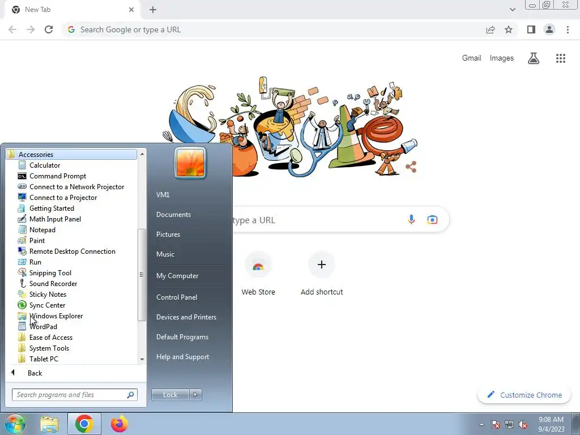Open Chrome tab search chevron
The width and height of the screenshot is (580, 435).
512,10
